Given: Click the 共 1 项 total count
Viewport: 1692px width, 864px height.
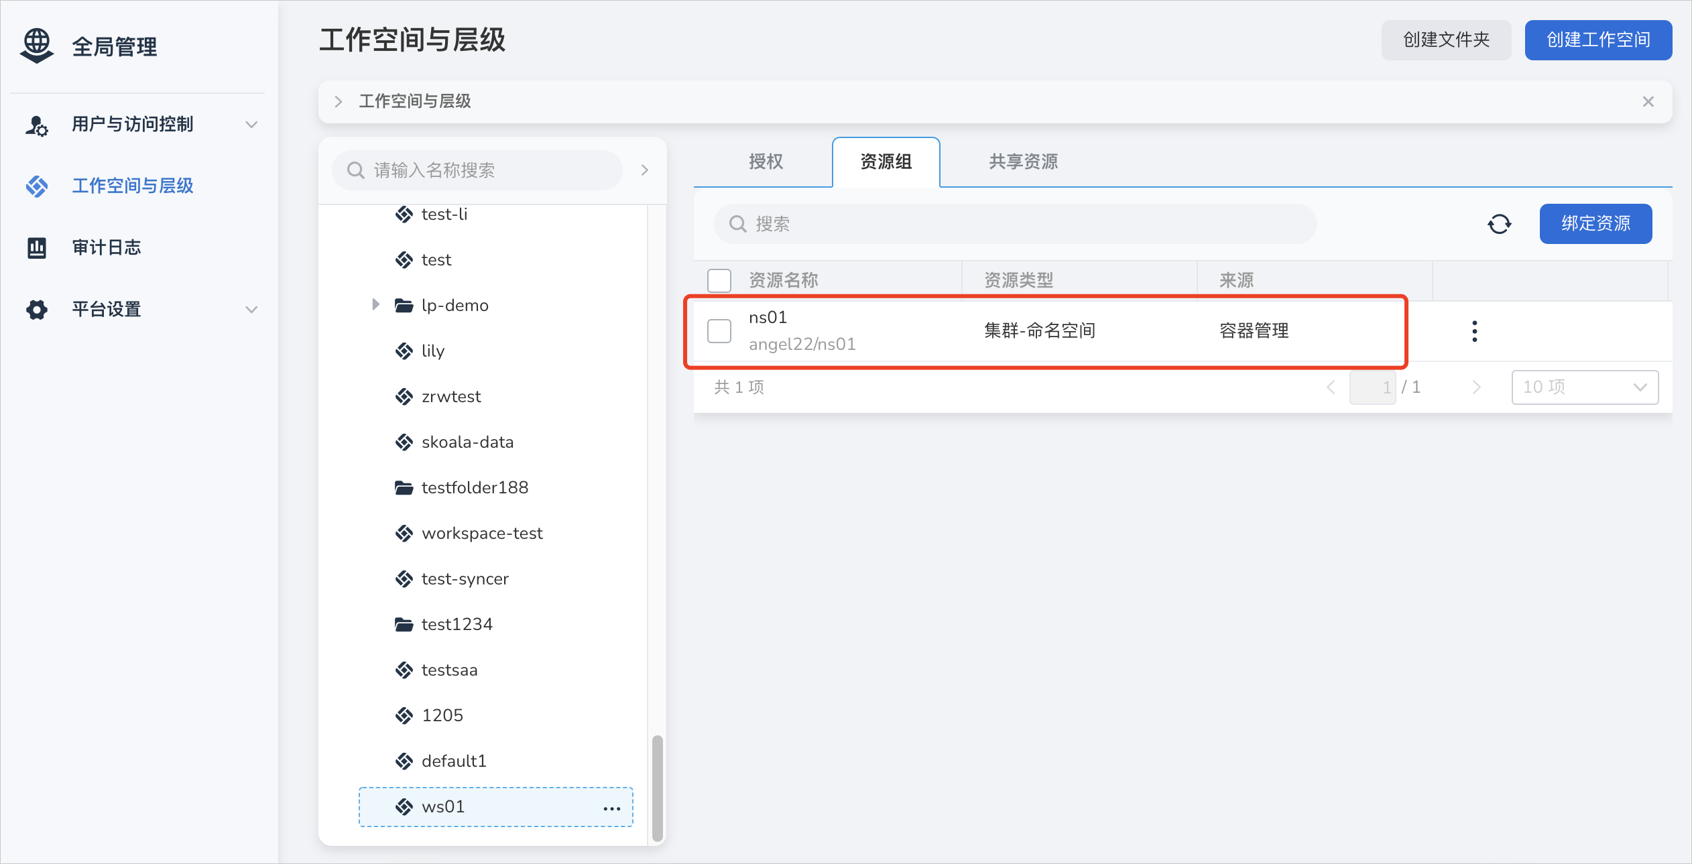Looking at the screenshot, I should [739, 387].
